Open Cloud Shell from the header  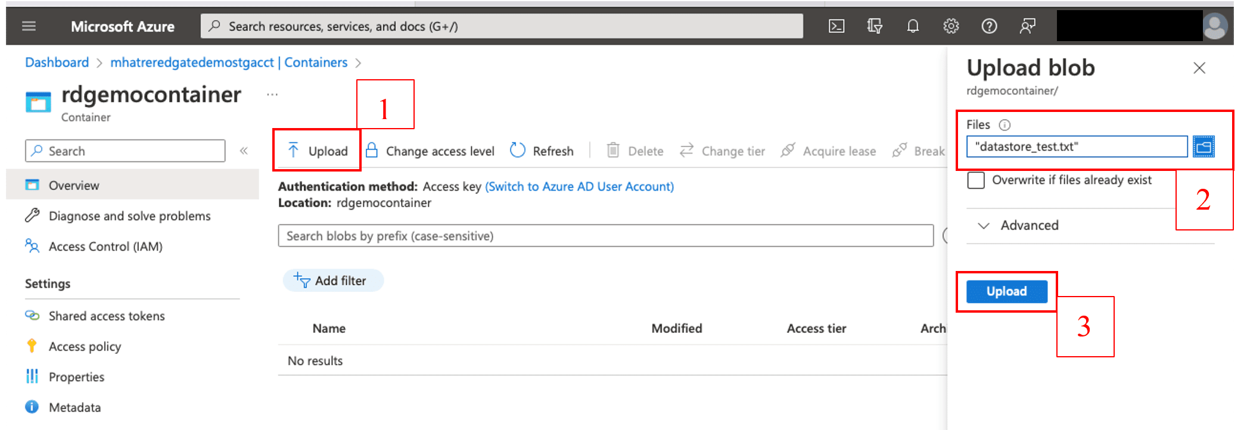[836, 26]
